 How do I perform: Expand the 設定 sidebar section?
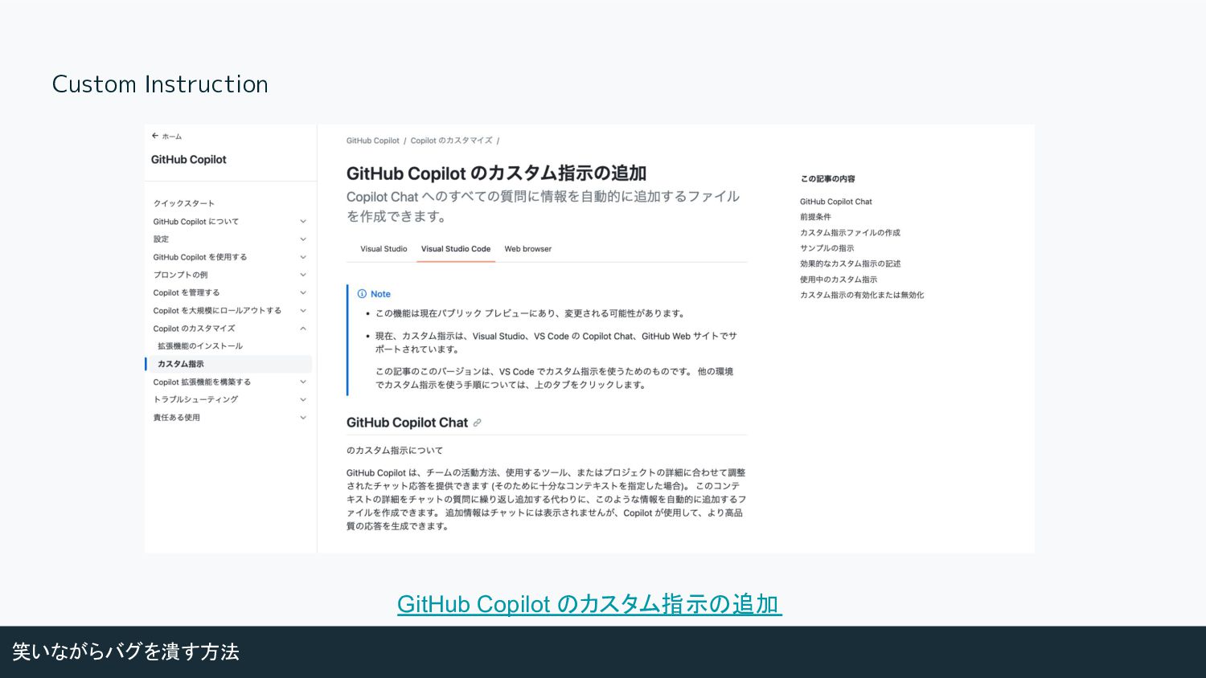click(303, 239)
